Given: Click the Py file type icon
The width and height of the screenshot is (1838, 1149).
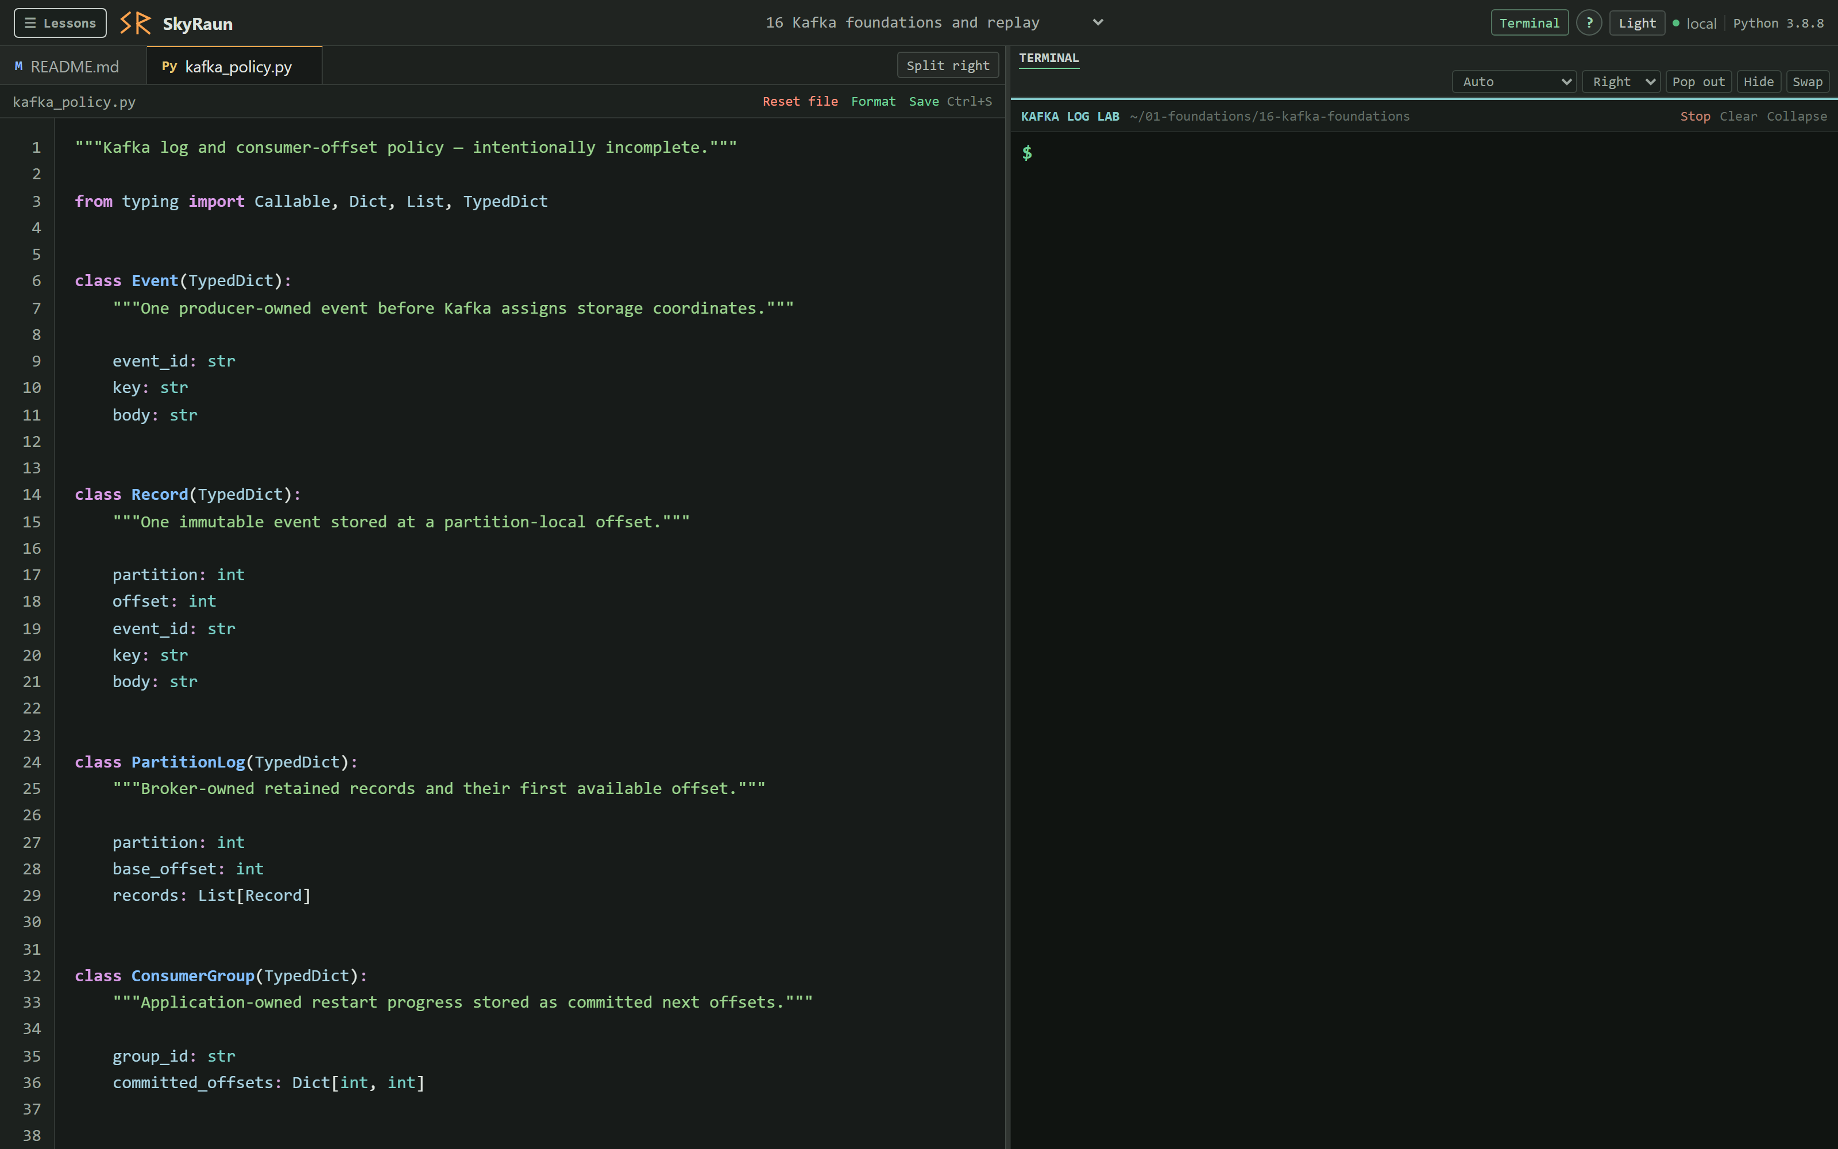Looking at the screenshot, I should [x=169, y=66].
